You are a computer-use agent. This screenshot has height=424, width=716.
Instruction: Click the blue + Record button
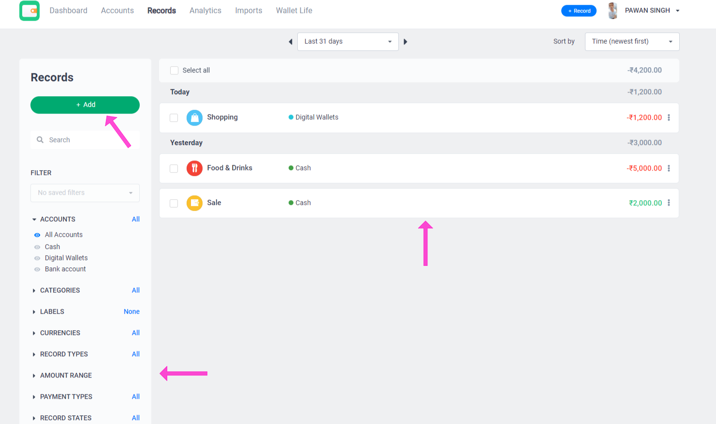(579, 11)
